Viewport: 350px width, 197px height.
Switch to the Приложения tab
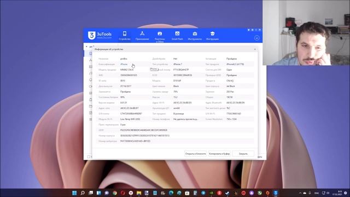coord(142,36)
